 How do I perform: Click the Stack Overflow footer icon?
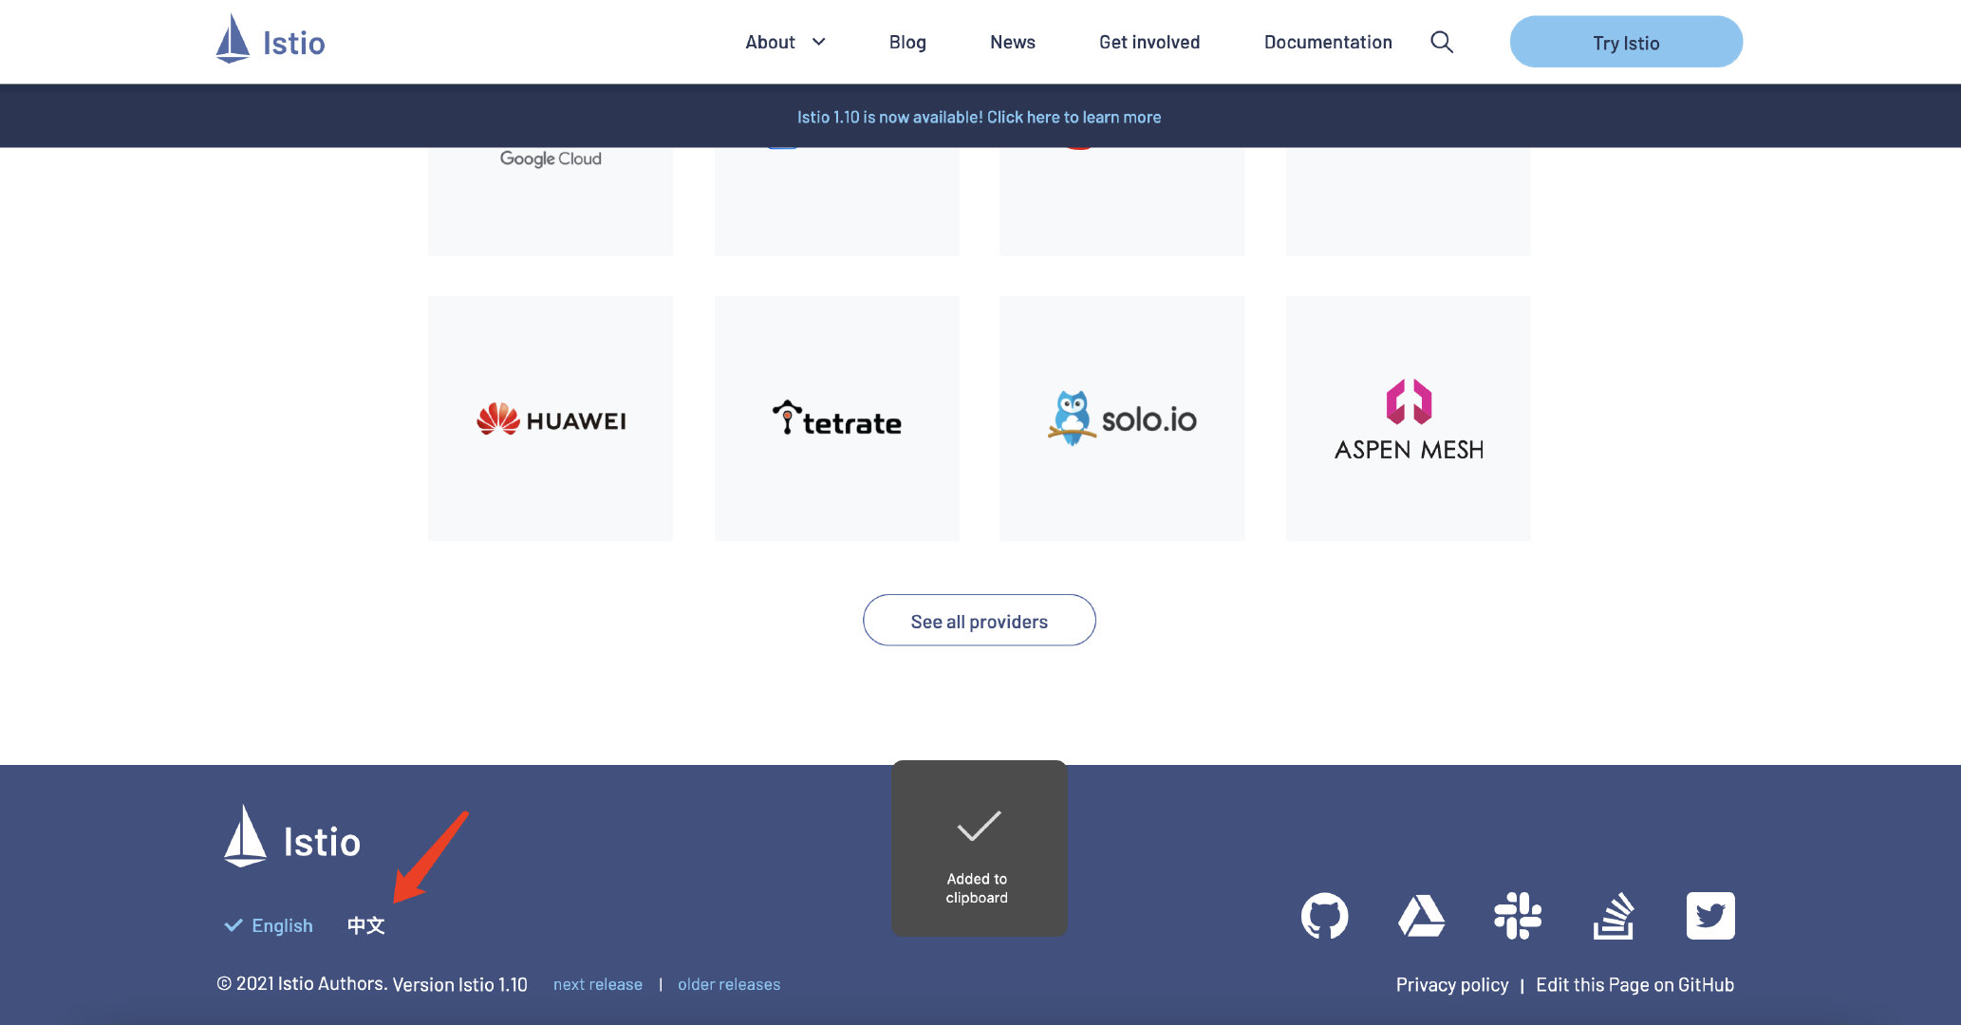coord(1614,916)
